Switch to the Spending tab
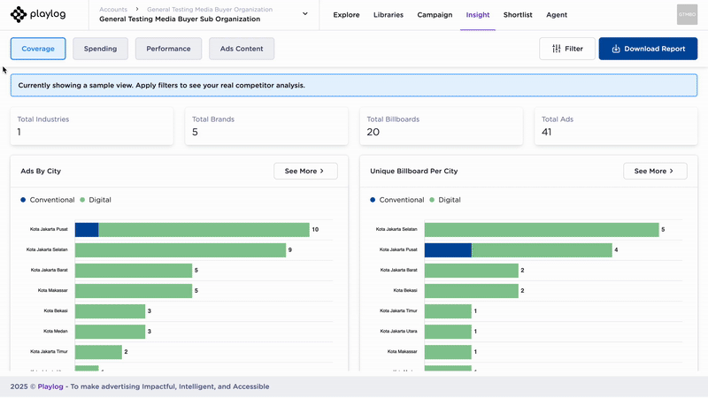The width and height of the screenshot is (708, 398). click(100, 49)
